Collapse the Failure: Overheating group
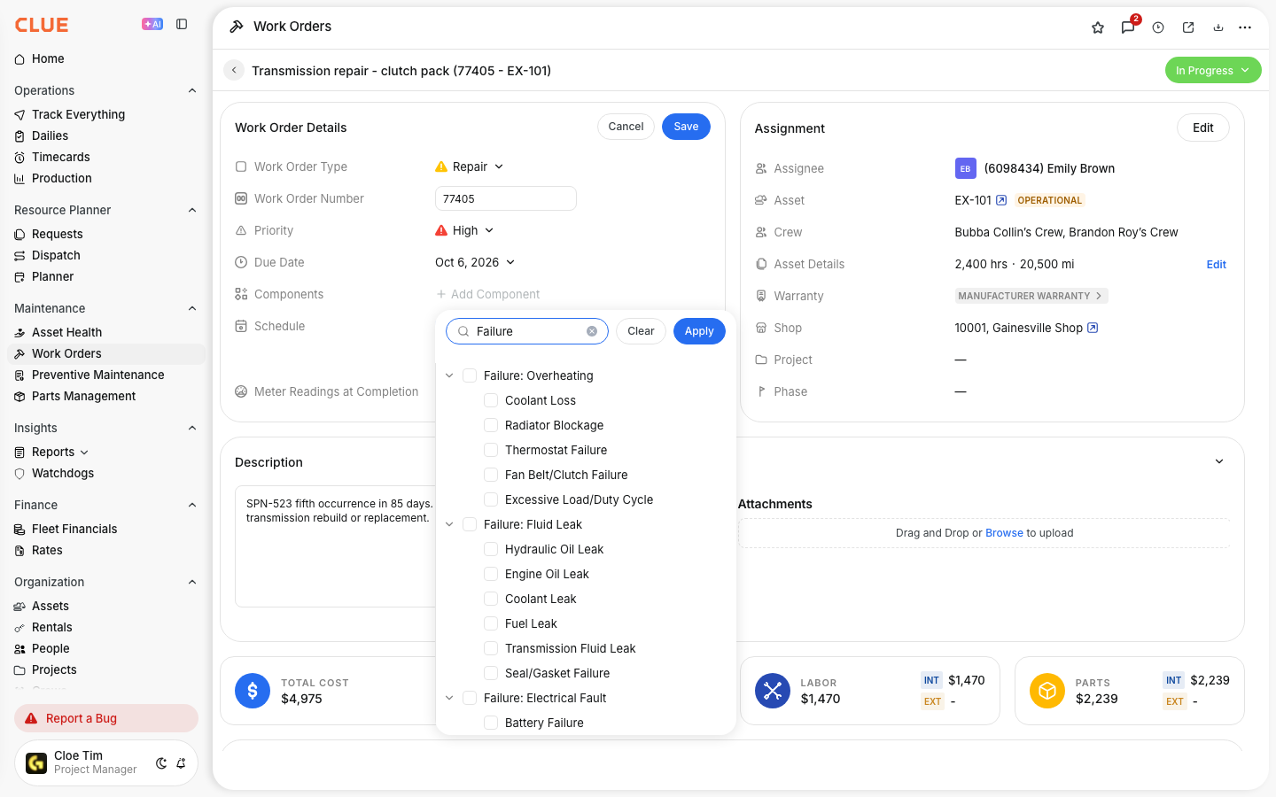The width and height of the screenshot is (1276, 797). click(x=449, y=375)
